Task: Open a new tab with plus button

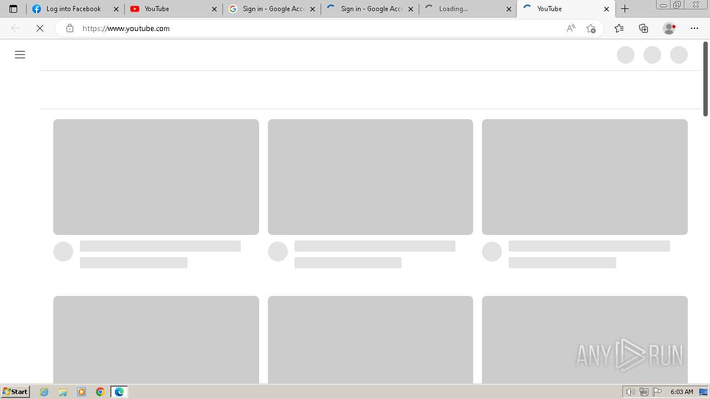Action: pyautogui.click(x=625, y=9)
